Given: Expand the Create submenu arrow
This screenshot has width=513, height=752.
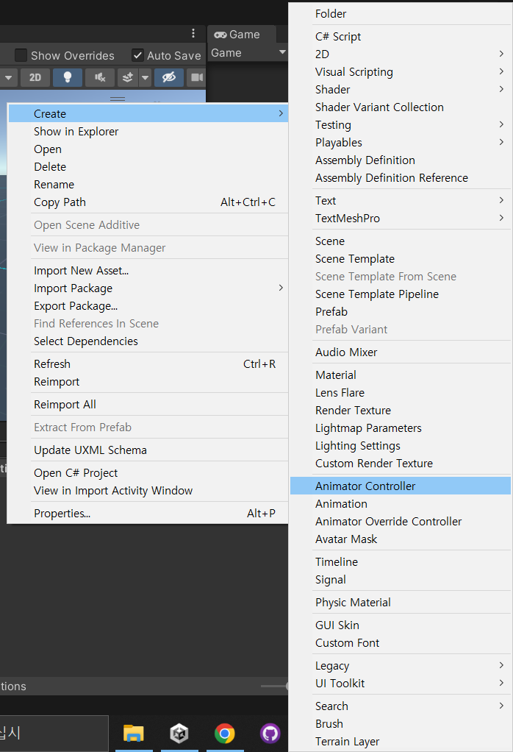Looking at the screenshot, I should click(x=281, y=113).
